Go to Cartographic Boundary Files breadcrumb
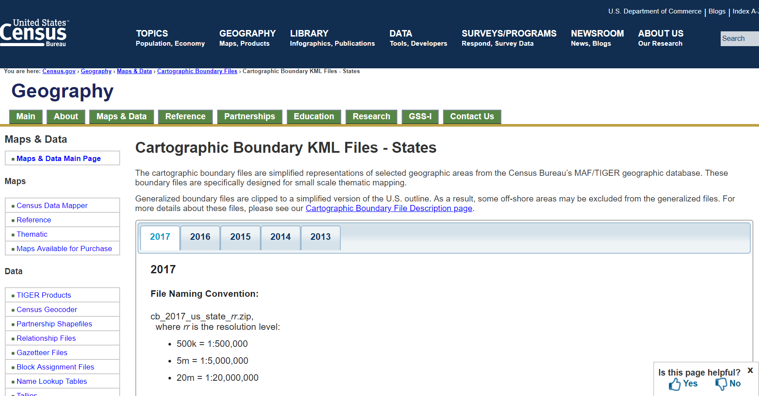The image size is (759, 396). (197, 71)
